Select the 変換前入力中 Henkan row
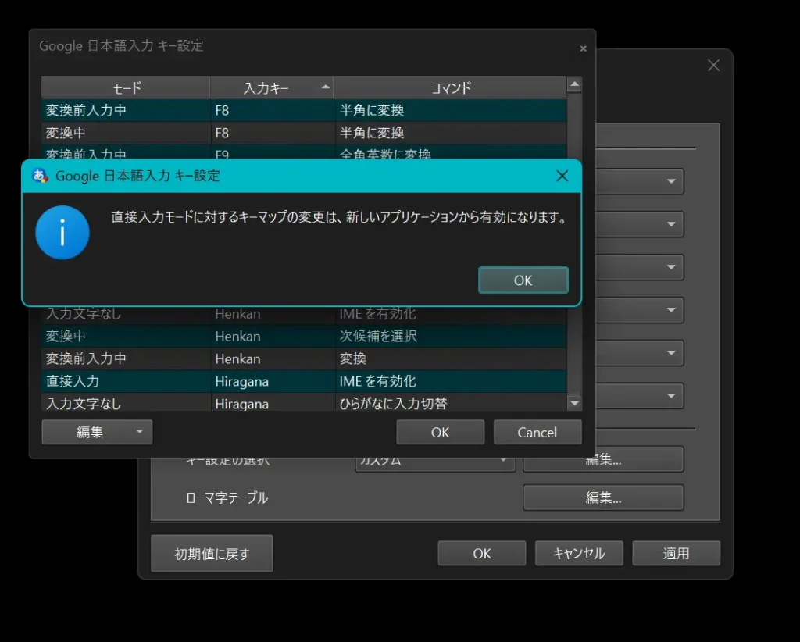Image resolution: width=800 pixels, height=642 pixels. tap(304, 358)
